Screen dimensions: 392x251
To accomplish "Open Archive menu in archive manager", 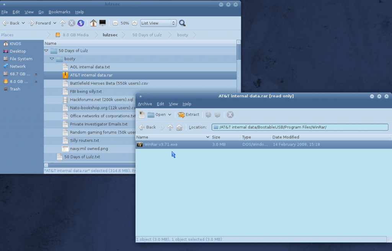I will (145, 104).
